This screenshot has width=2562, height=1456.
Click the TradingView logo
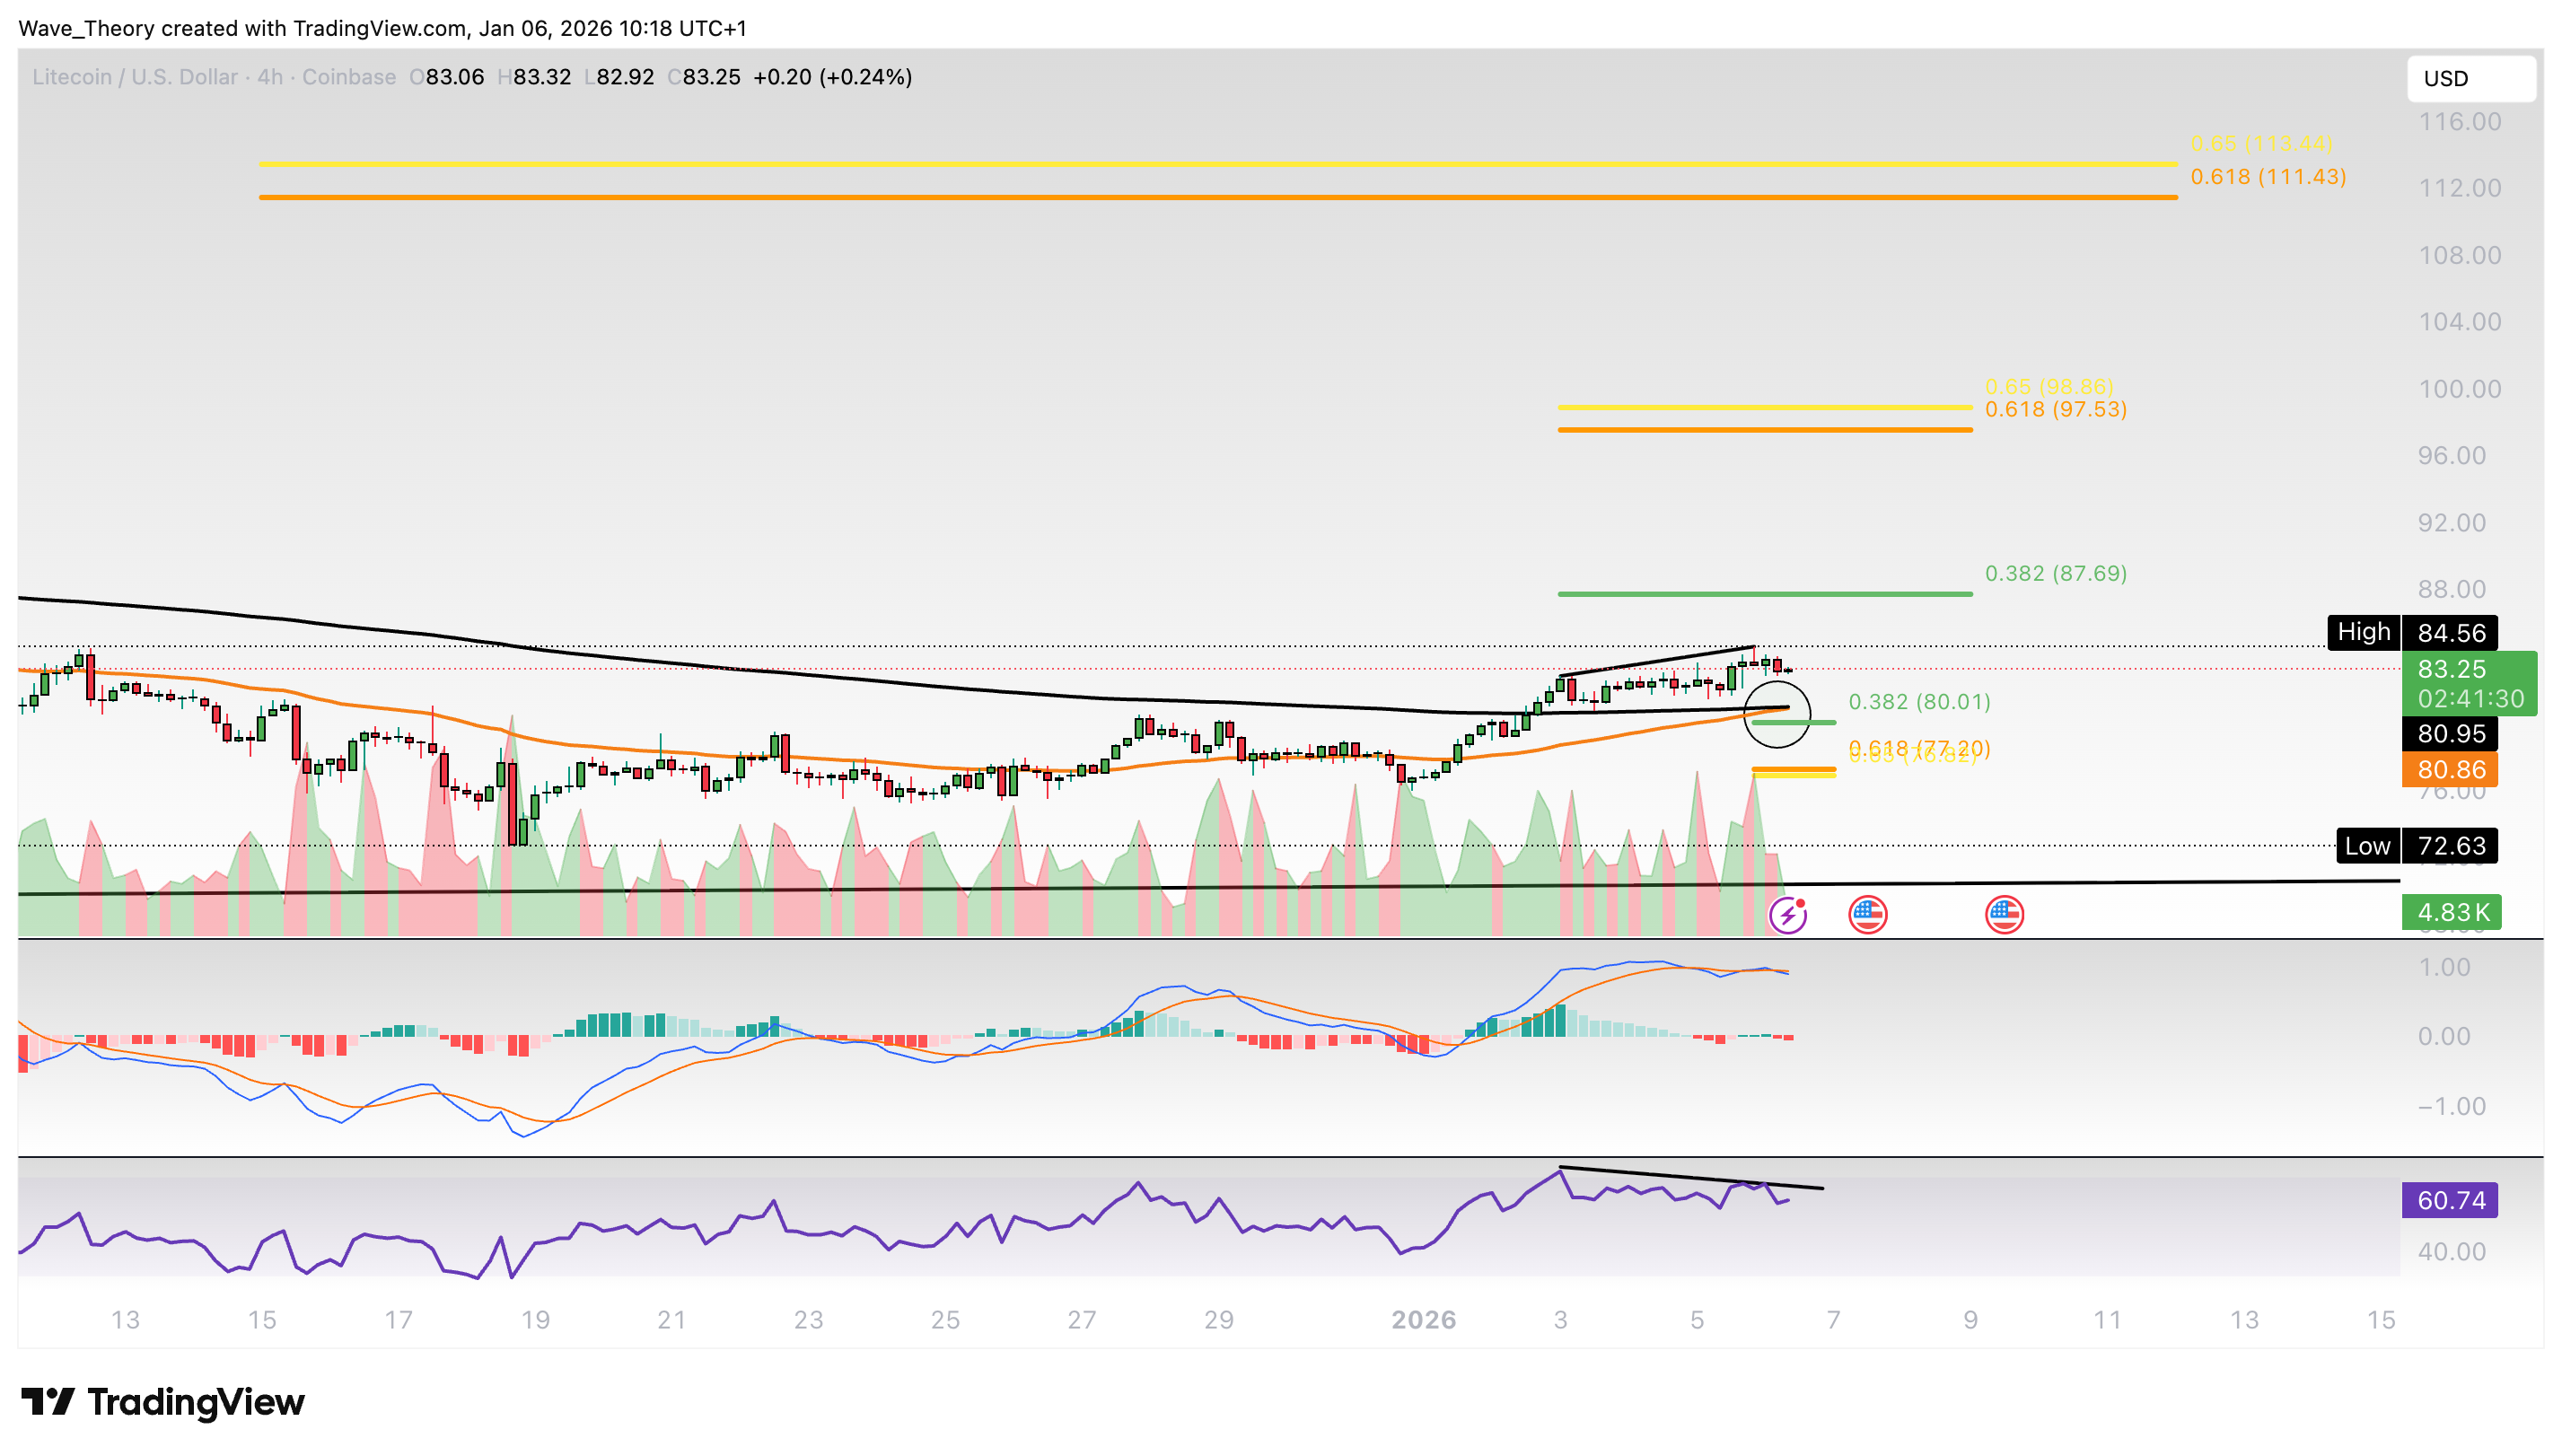(x=160, y=1402)
